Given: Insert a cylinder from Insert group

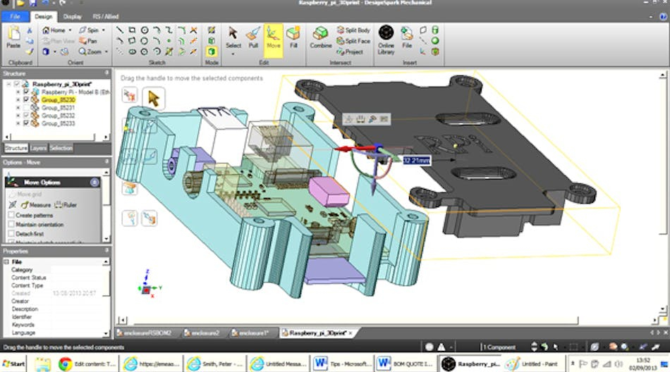Looking at the screenshot, I should (435, 30).
